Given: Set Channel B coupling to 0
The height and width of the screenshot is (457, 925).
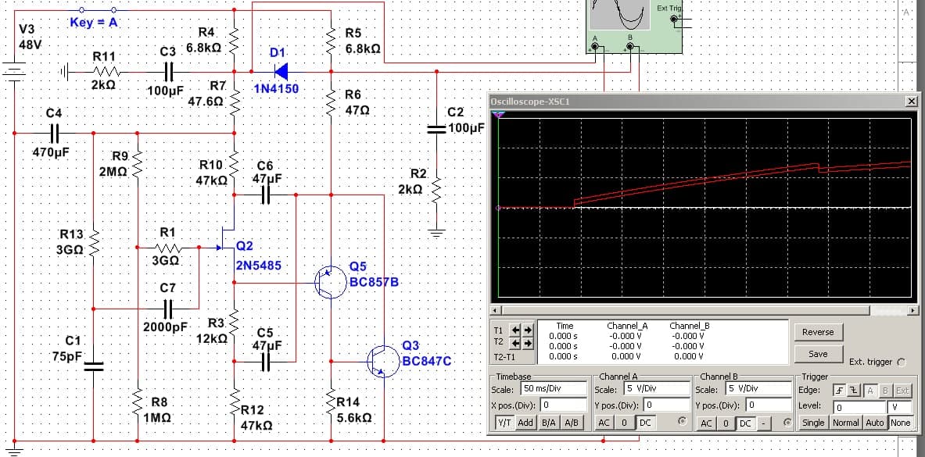Looking at the screenshot, I should click(x=726, y=423).
